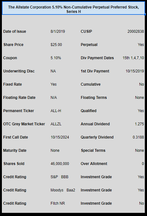Select the Over Allotment value 0
147x216 pixels.
click(143, 164)
